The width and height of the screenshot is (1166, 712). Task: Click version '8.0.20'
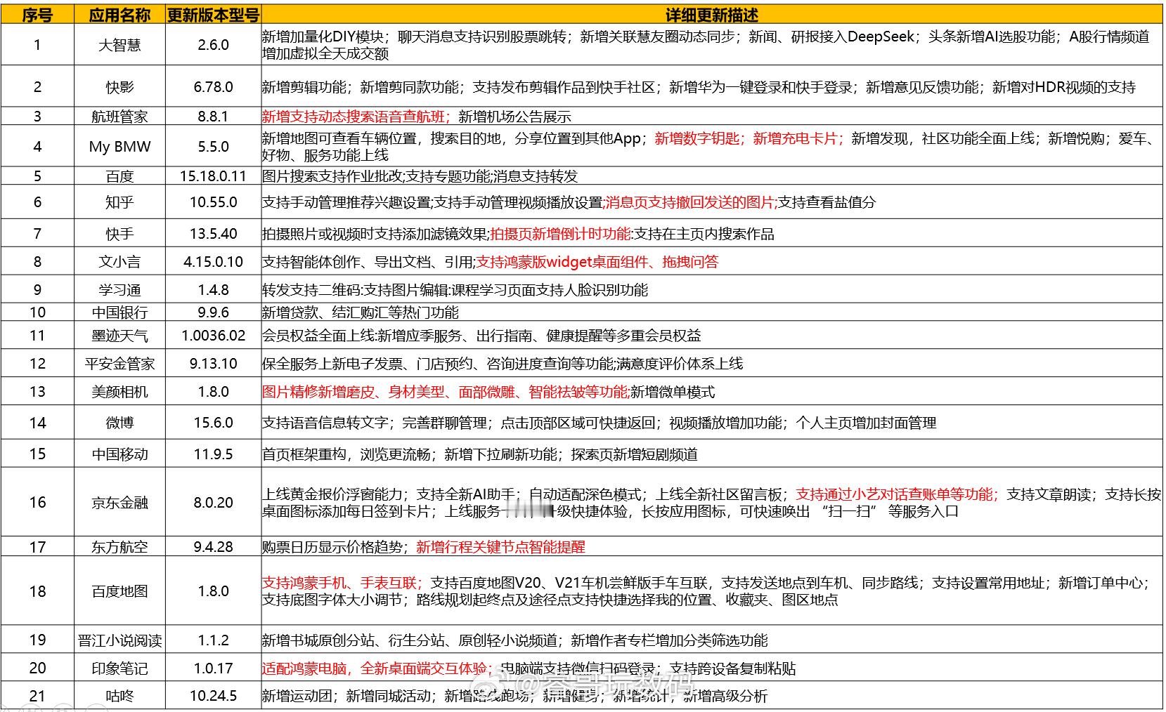(213, 503)
